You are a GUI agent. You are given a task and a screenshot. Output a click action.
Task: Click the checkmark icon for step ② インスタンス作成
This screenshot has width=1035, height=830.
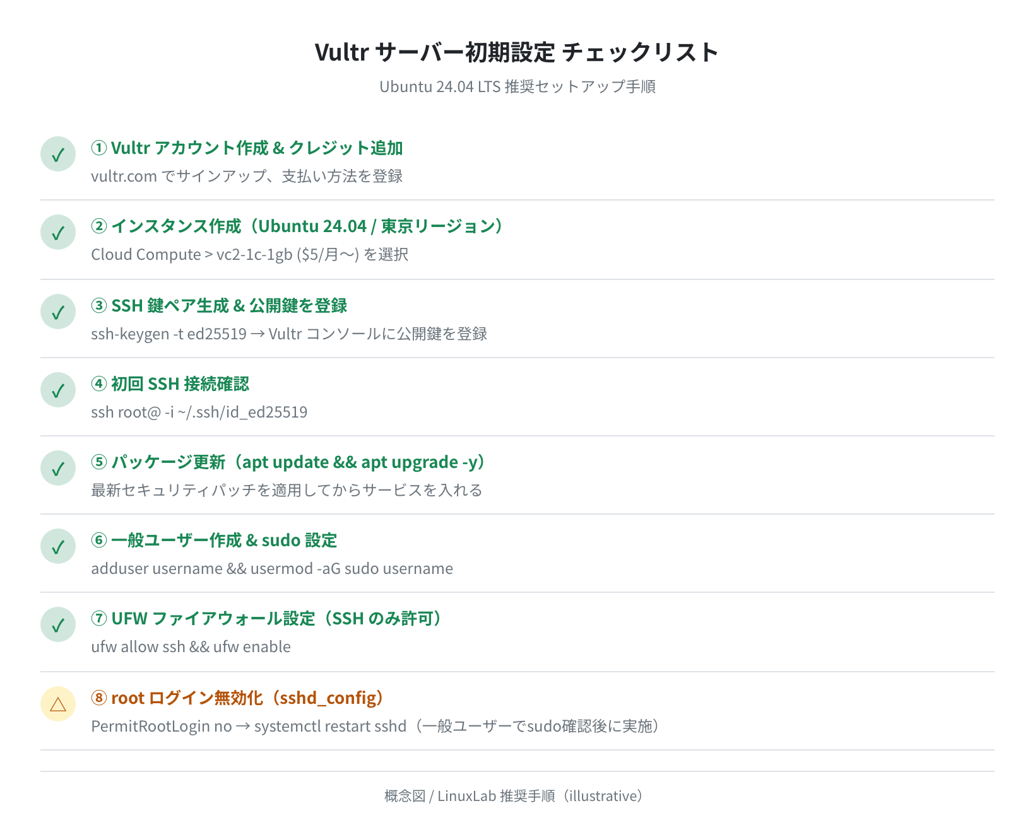click(58, 232)
